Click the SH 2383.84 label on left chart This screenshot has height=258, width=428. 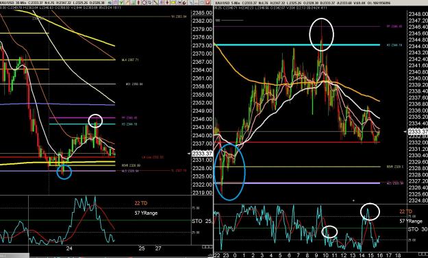pyautogui.click(x=179, y=16)
